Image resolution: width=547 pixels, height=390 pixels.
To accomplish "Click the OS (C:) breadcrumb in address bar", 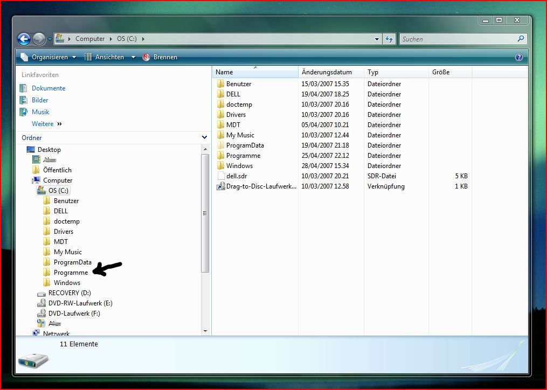I will pyautogui.click(x=127, y=39).
